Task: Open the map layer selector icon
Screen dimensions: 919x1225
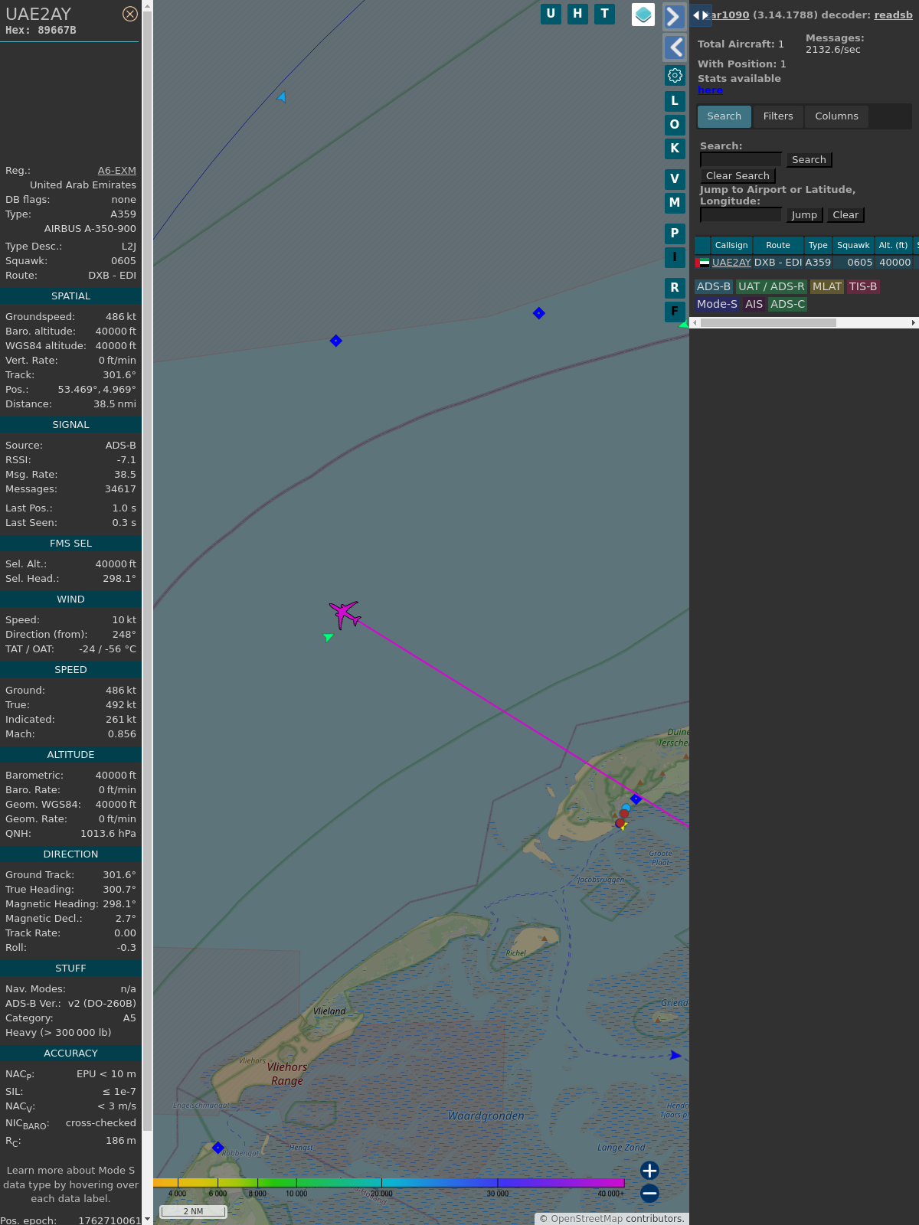Action: click(x=643, y=15)
